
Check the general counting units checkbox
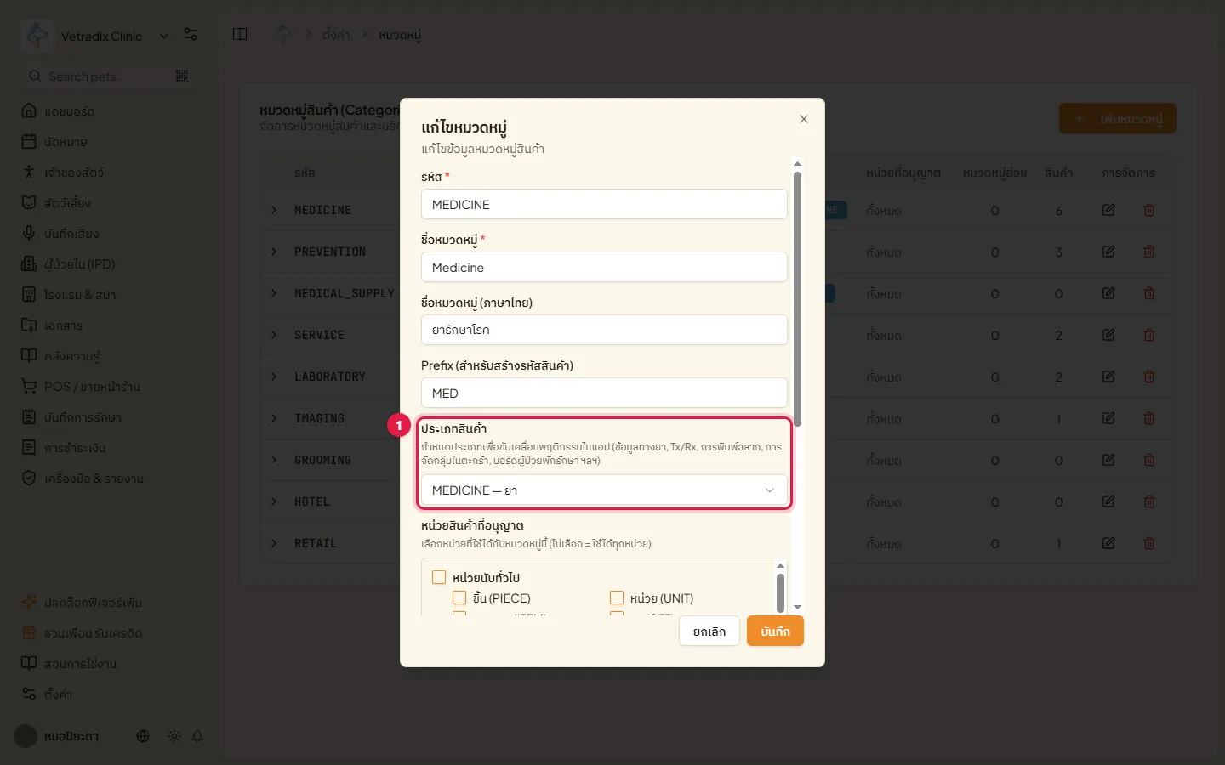click(x=439, y=577)
